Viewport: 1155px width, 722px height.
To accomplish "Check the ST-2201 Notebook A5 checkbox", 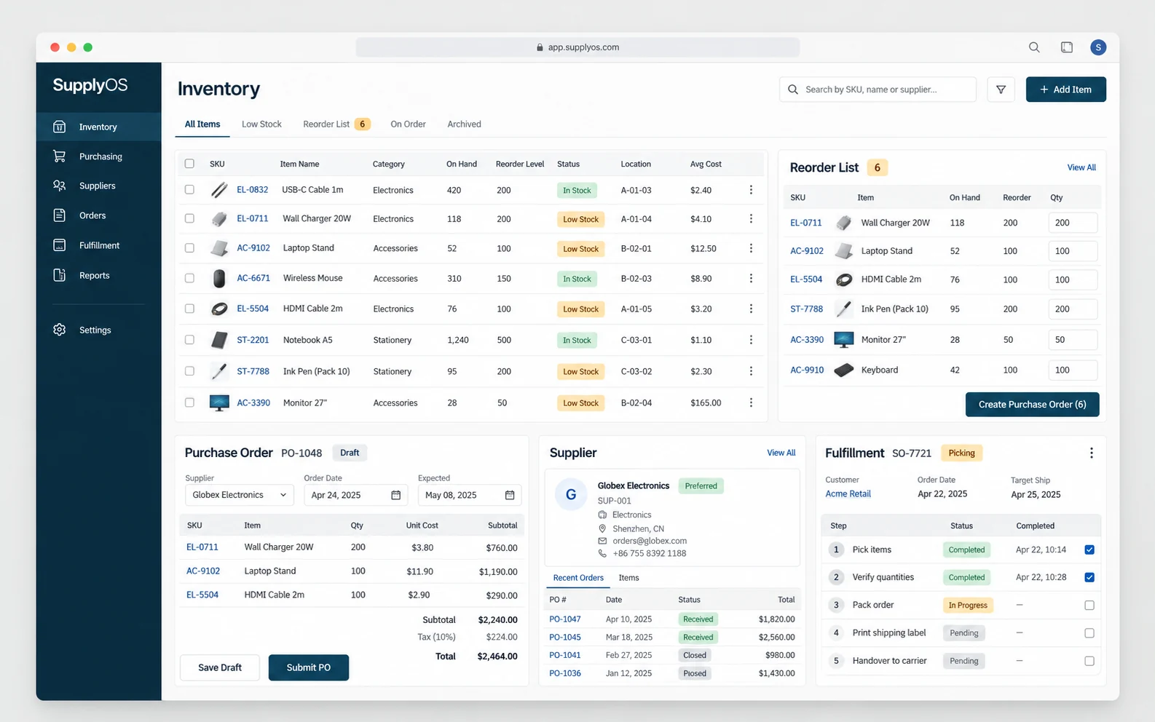I will click(189, 339).
